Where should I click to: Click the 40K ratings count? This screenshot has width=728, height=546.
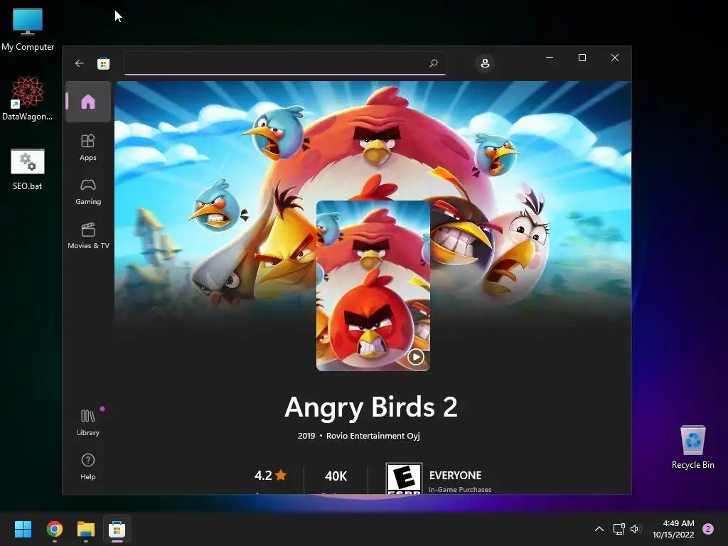coord(336,476)
